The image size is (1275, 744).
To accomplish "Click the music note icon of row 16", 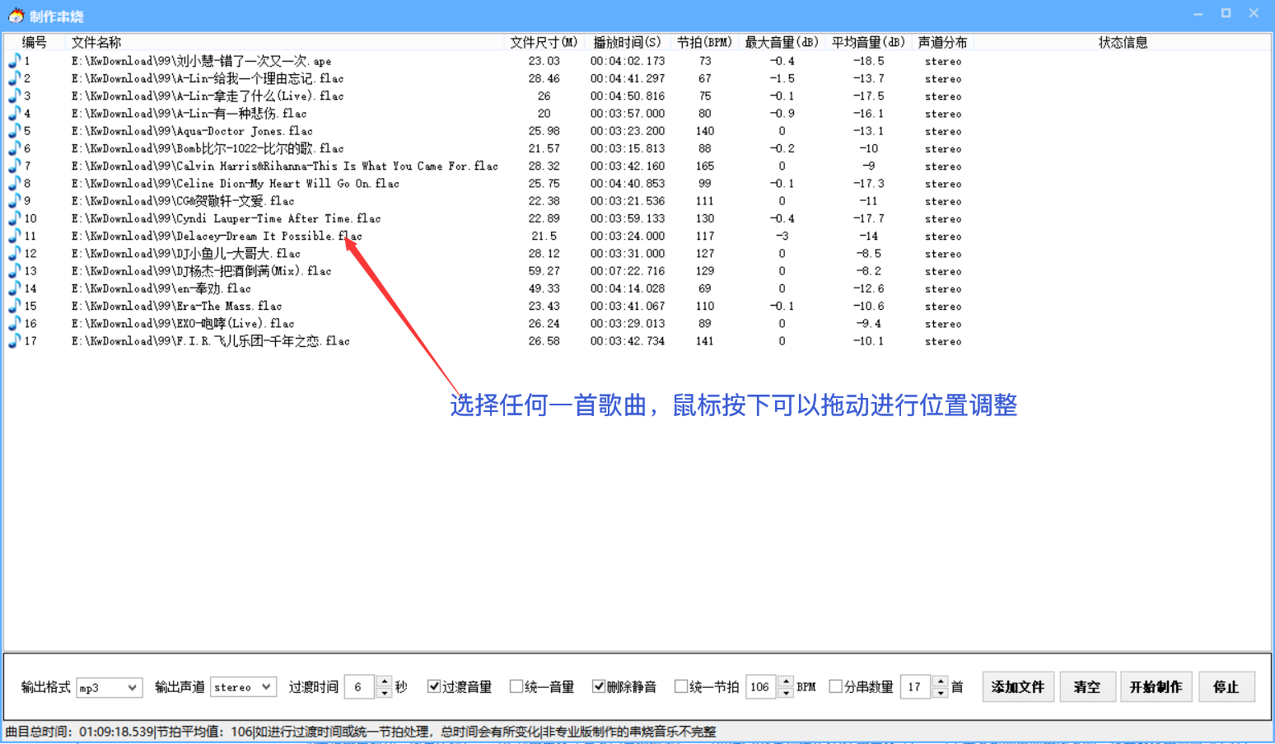I will tap(14, 323).
